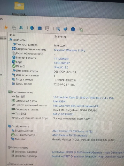Viewport: 124px width, 166px height.
Task: Click the motherboard icon beside Системная плата header
Action: (10, 92)
